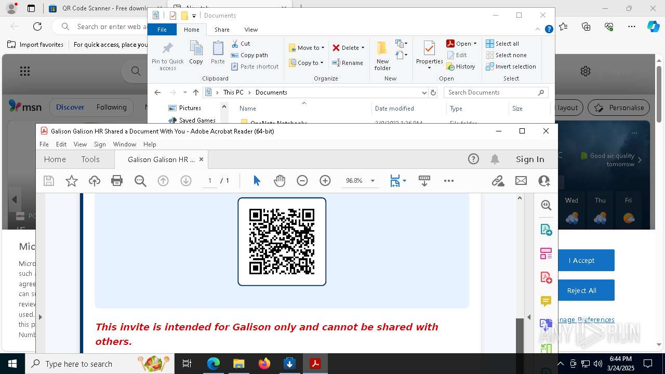Screen dimensions: 665x374
Task: Open the Comment tool in right pane
Action: 546,301
